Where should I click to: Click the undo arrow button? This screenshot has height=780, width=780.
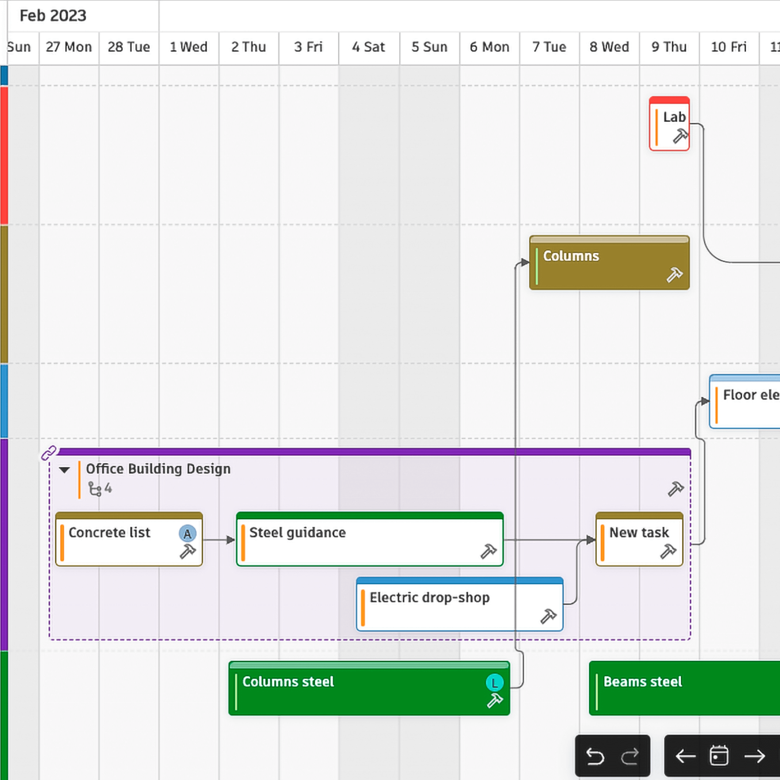595,756
